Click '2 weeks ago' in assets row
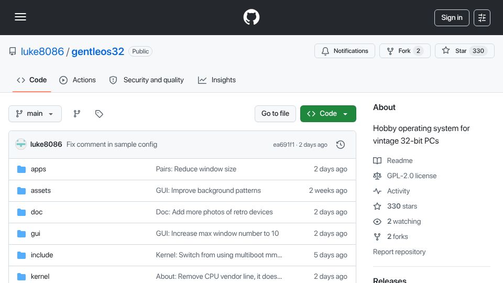Screen dimensions: 503x283 [x=328, y=191]
